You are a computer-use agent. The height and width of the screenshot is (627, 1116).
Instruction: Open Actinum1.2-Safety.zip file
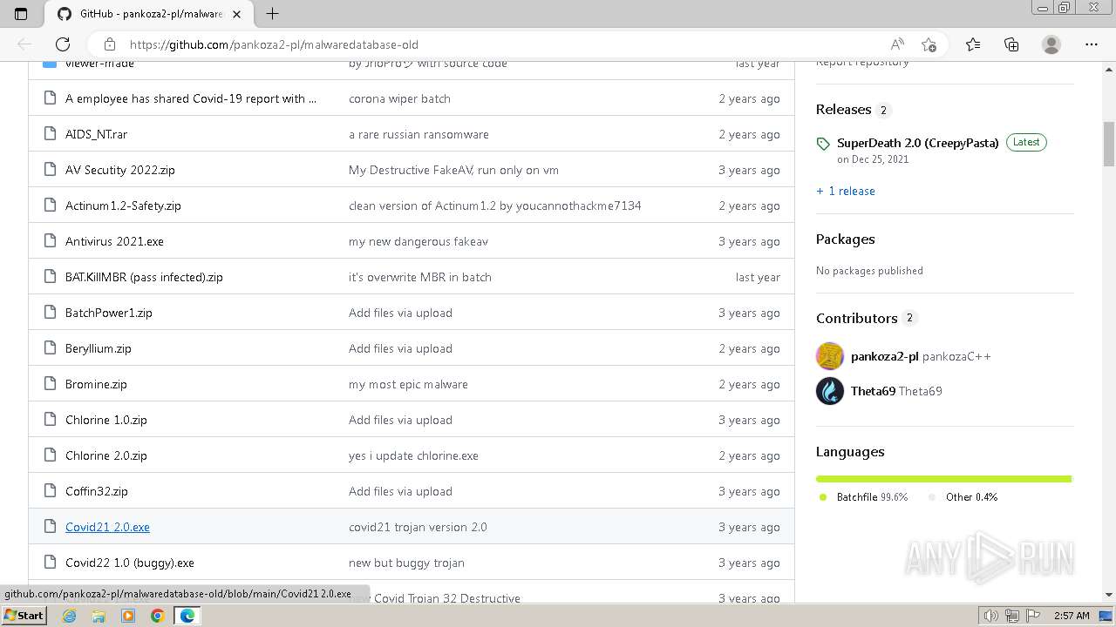pos(123,206)
